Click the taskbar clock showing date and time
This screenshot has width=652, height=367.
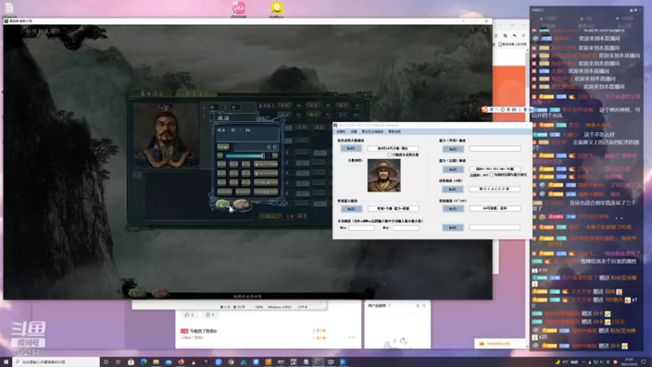point(629,362)
